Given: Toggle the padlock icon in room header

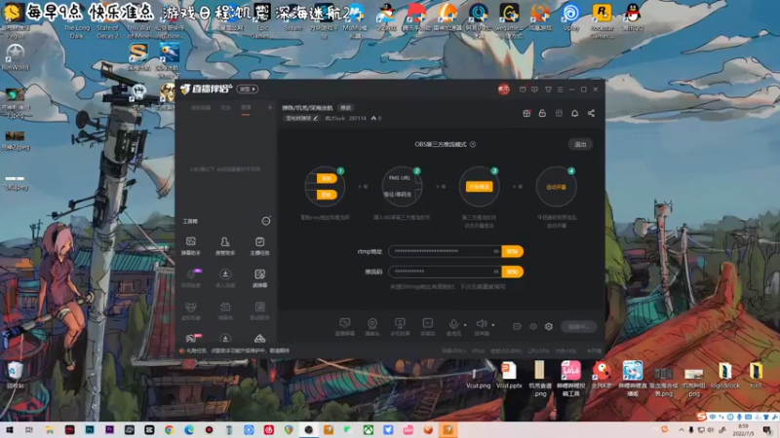Looking at the screenshot, I should [x=542, y=113].
